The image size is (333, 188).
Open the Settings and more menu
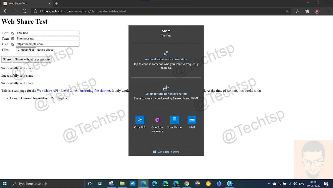click(x=327, y=11)
